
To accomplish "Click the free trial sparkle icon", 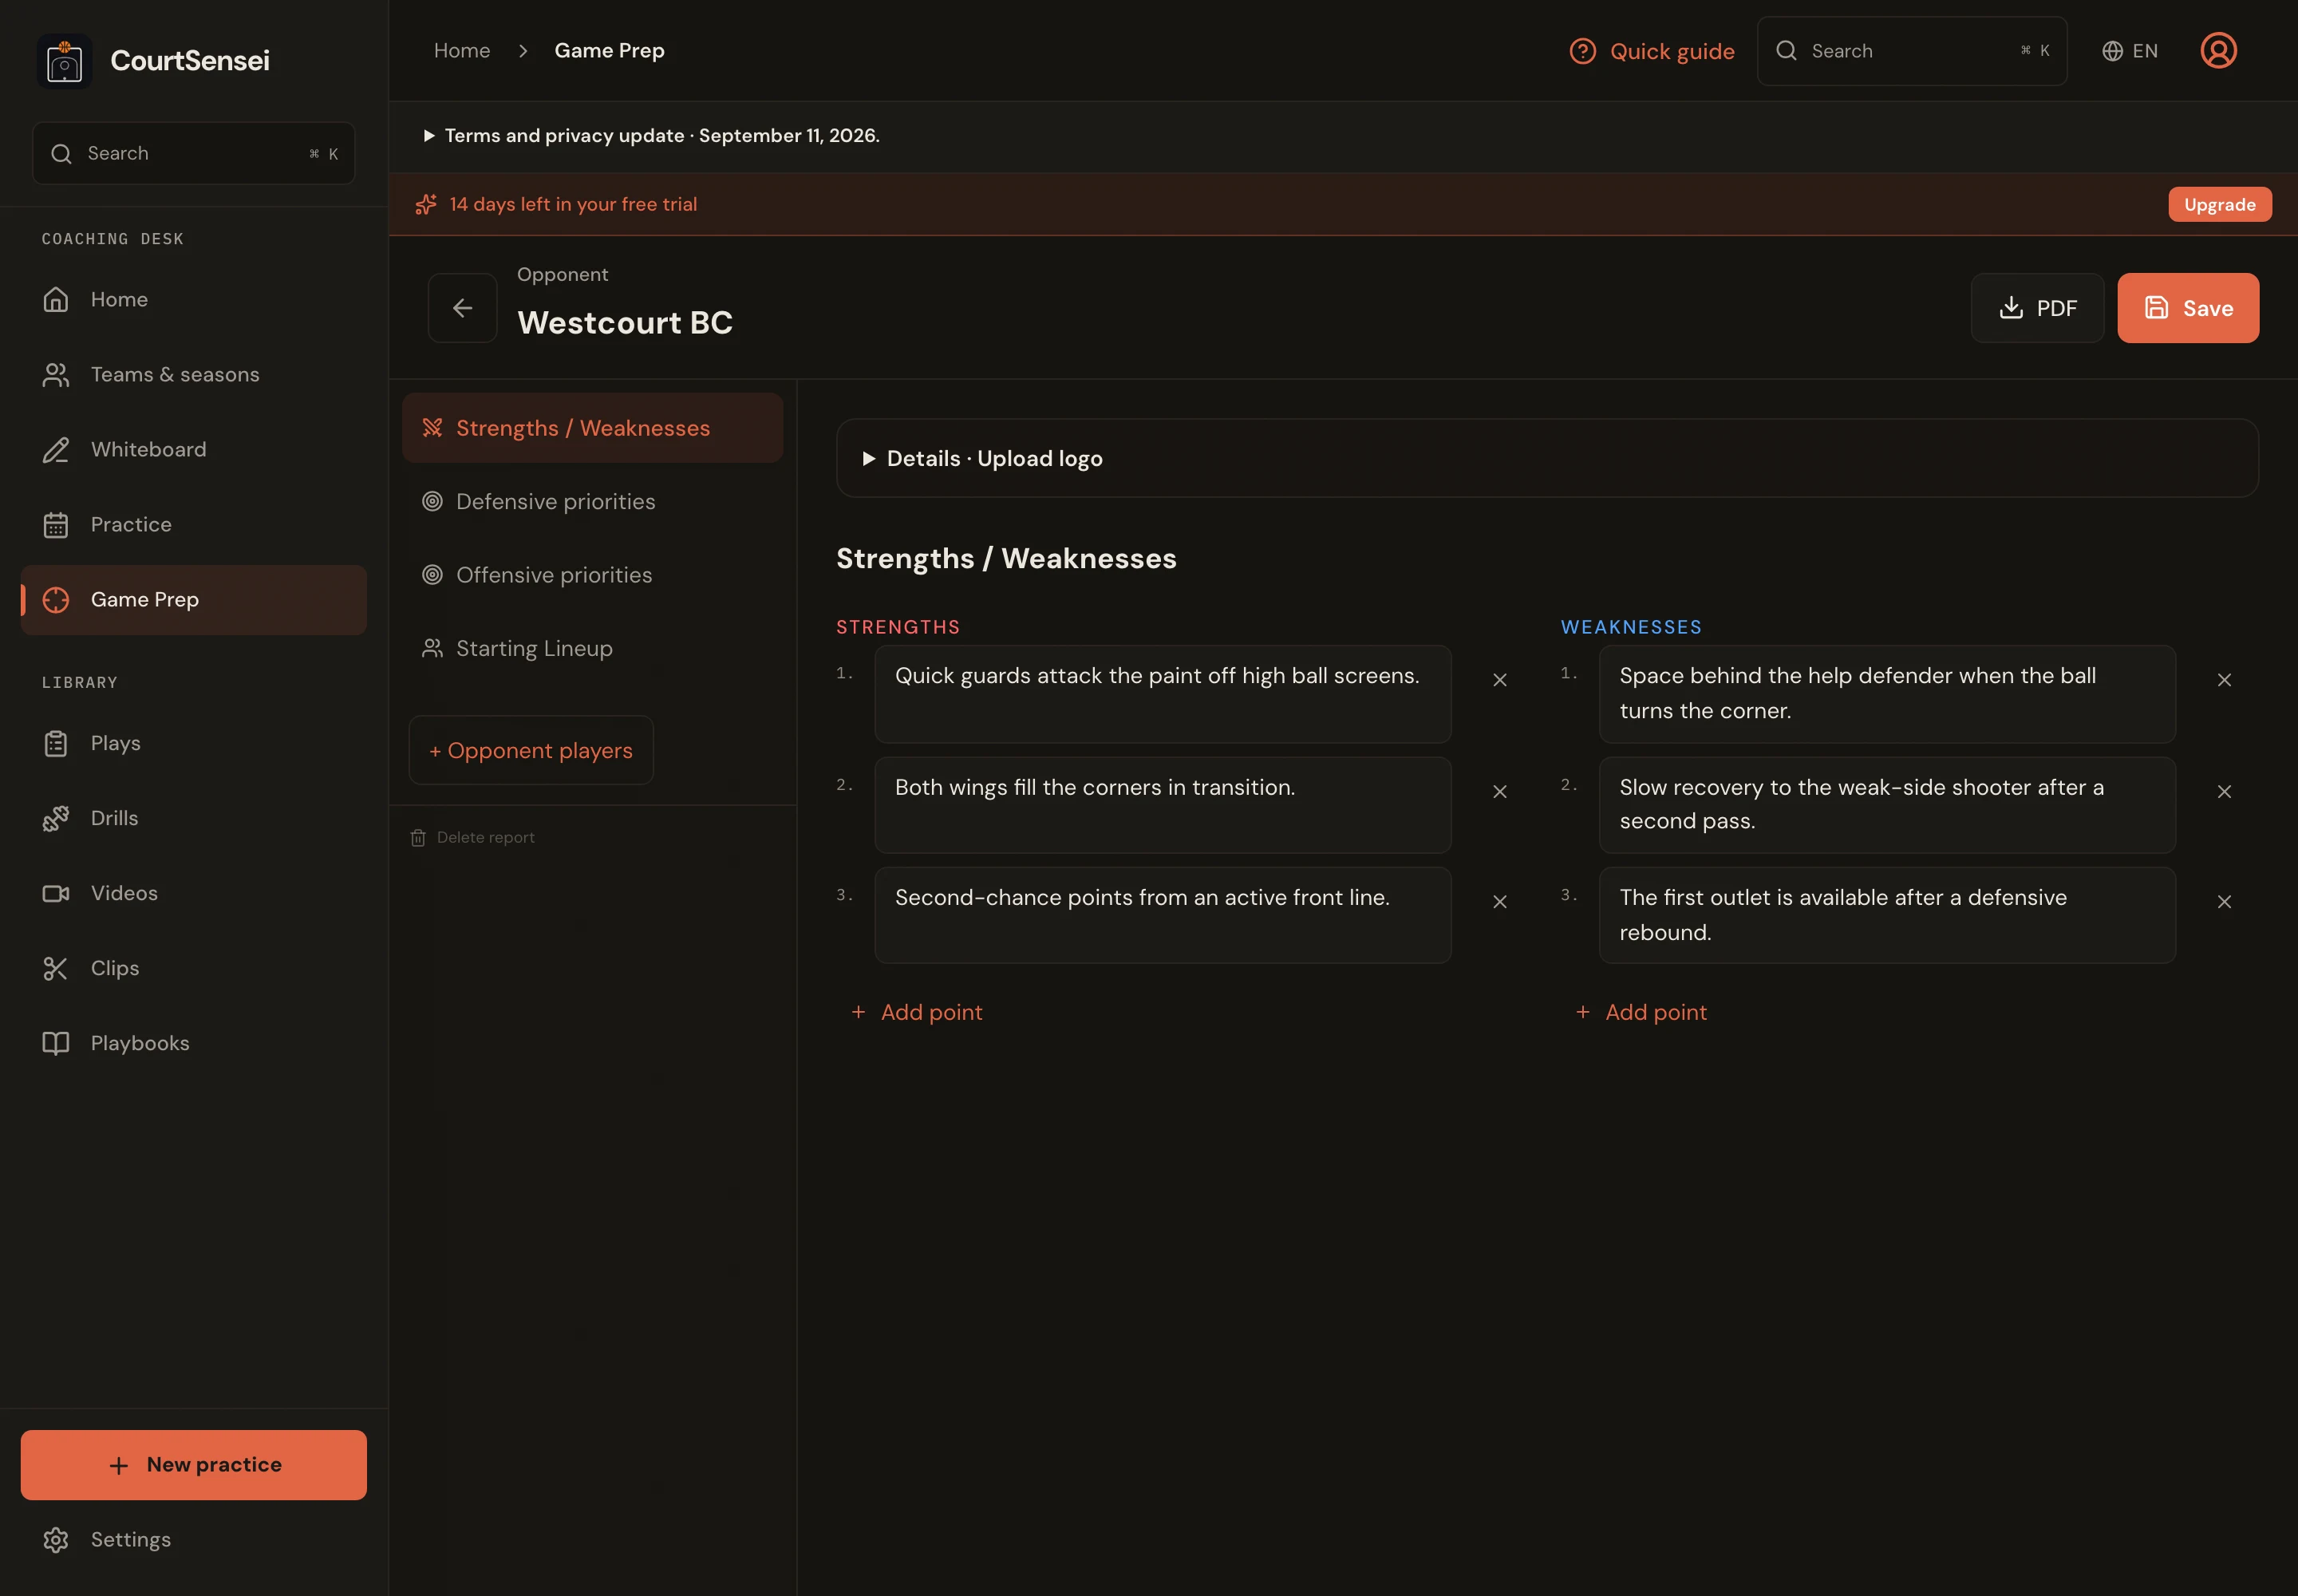I will coord(426,204).
